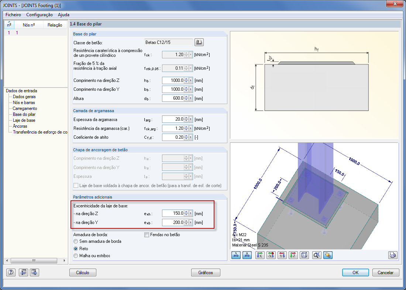Toggle the a dimension values icon
Image resolution: width=406 pixels, height=290 pixels.
pyautogui.click(x=247, y=255)
